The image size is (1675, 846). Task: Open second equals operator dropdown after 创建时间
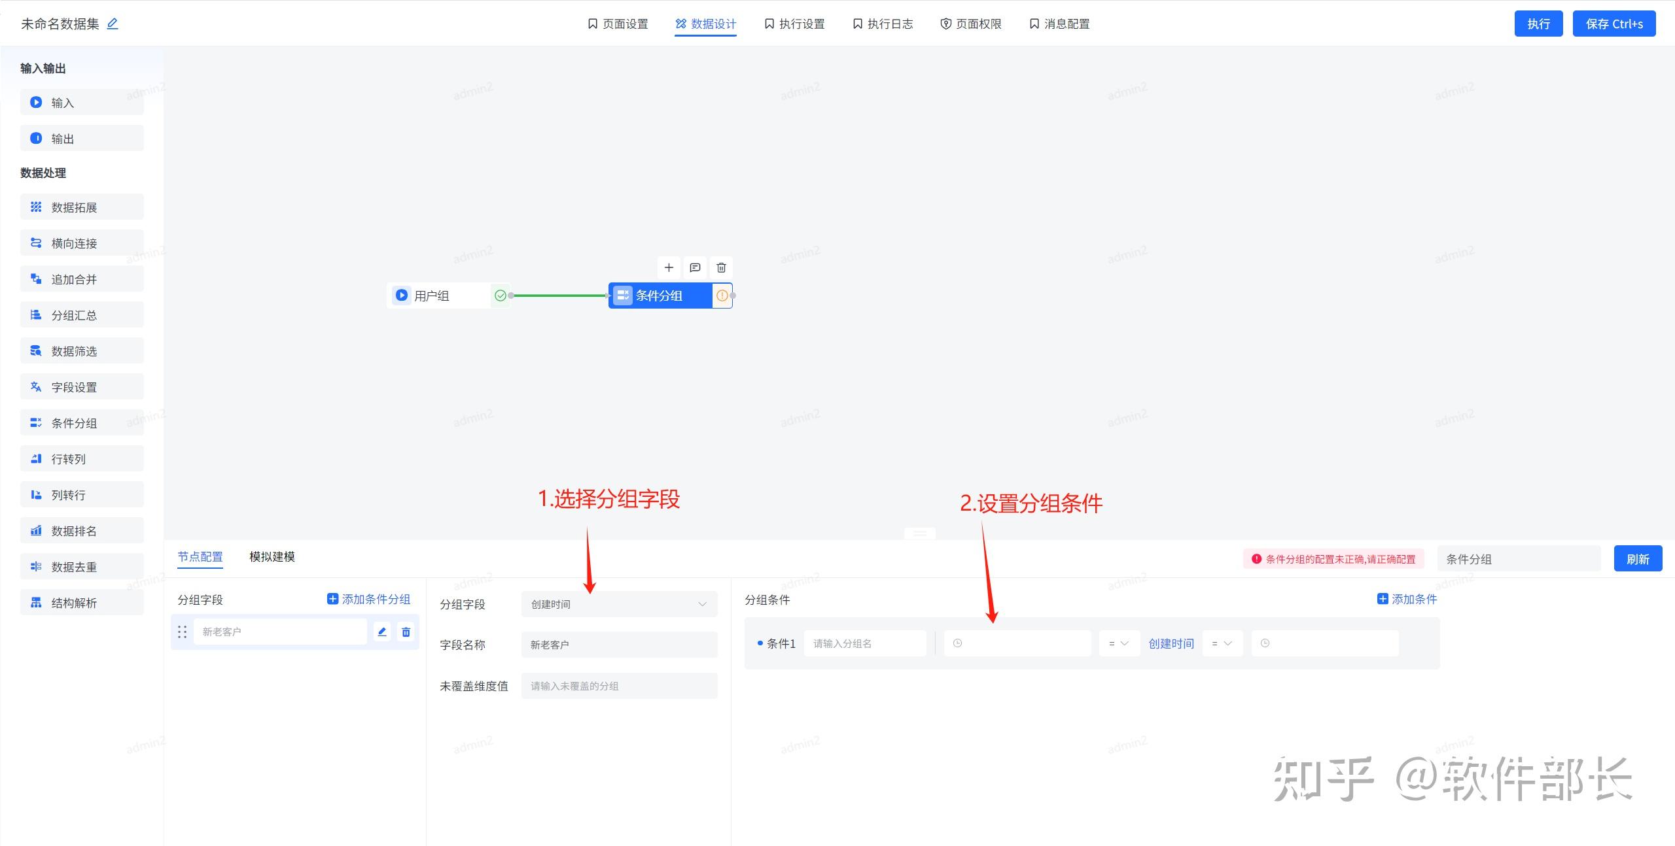(x=1222, y=643)
